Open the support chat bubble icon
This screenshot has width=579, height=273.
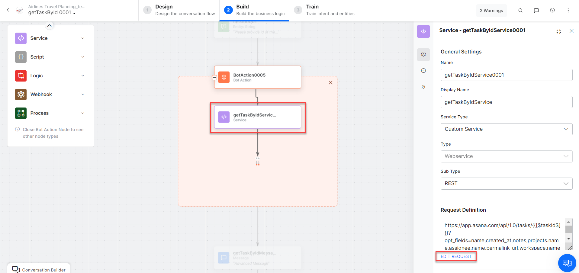click(567, 263)
